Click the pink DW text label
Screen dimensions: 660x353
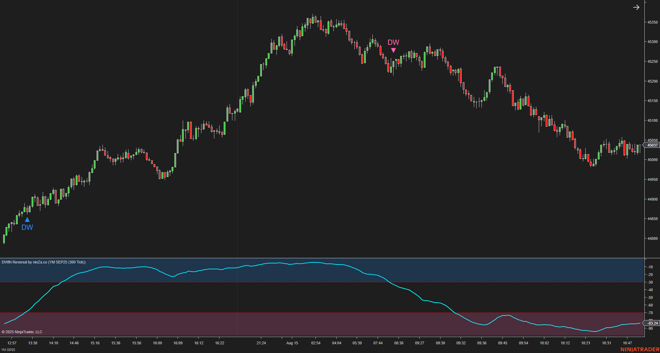(x=393, y=43)
